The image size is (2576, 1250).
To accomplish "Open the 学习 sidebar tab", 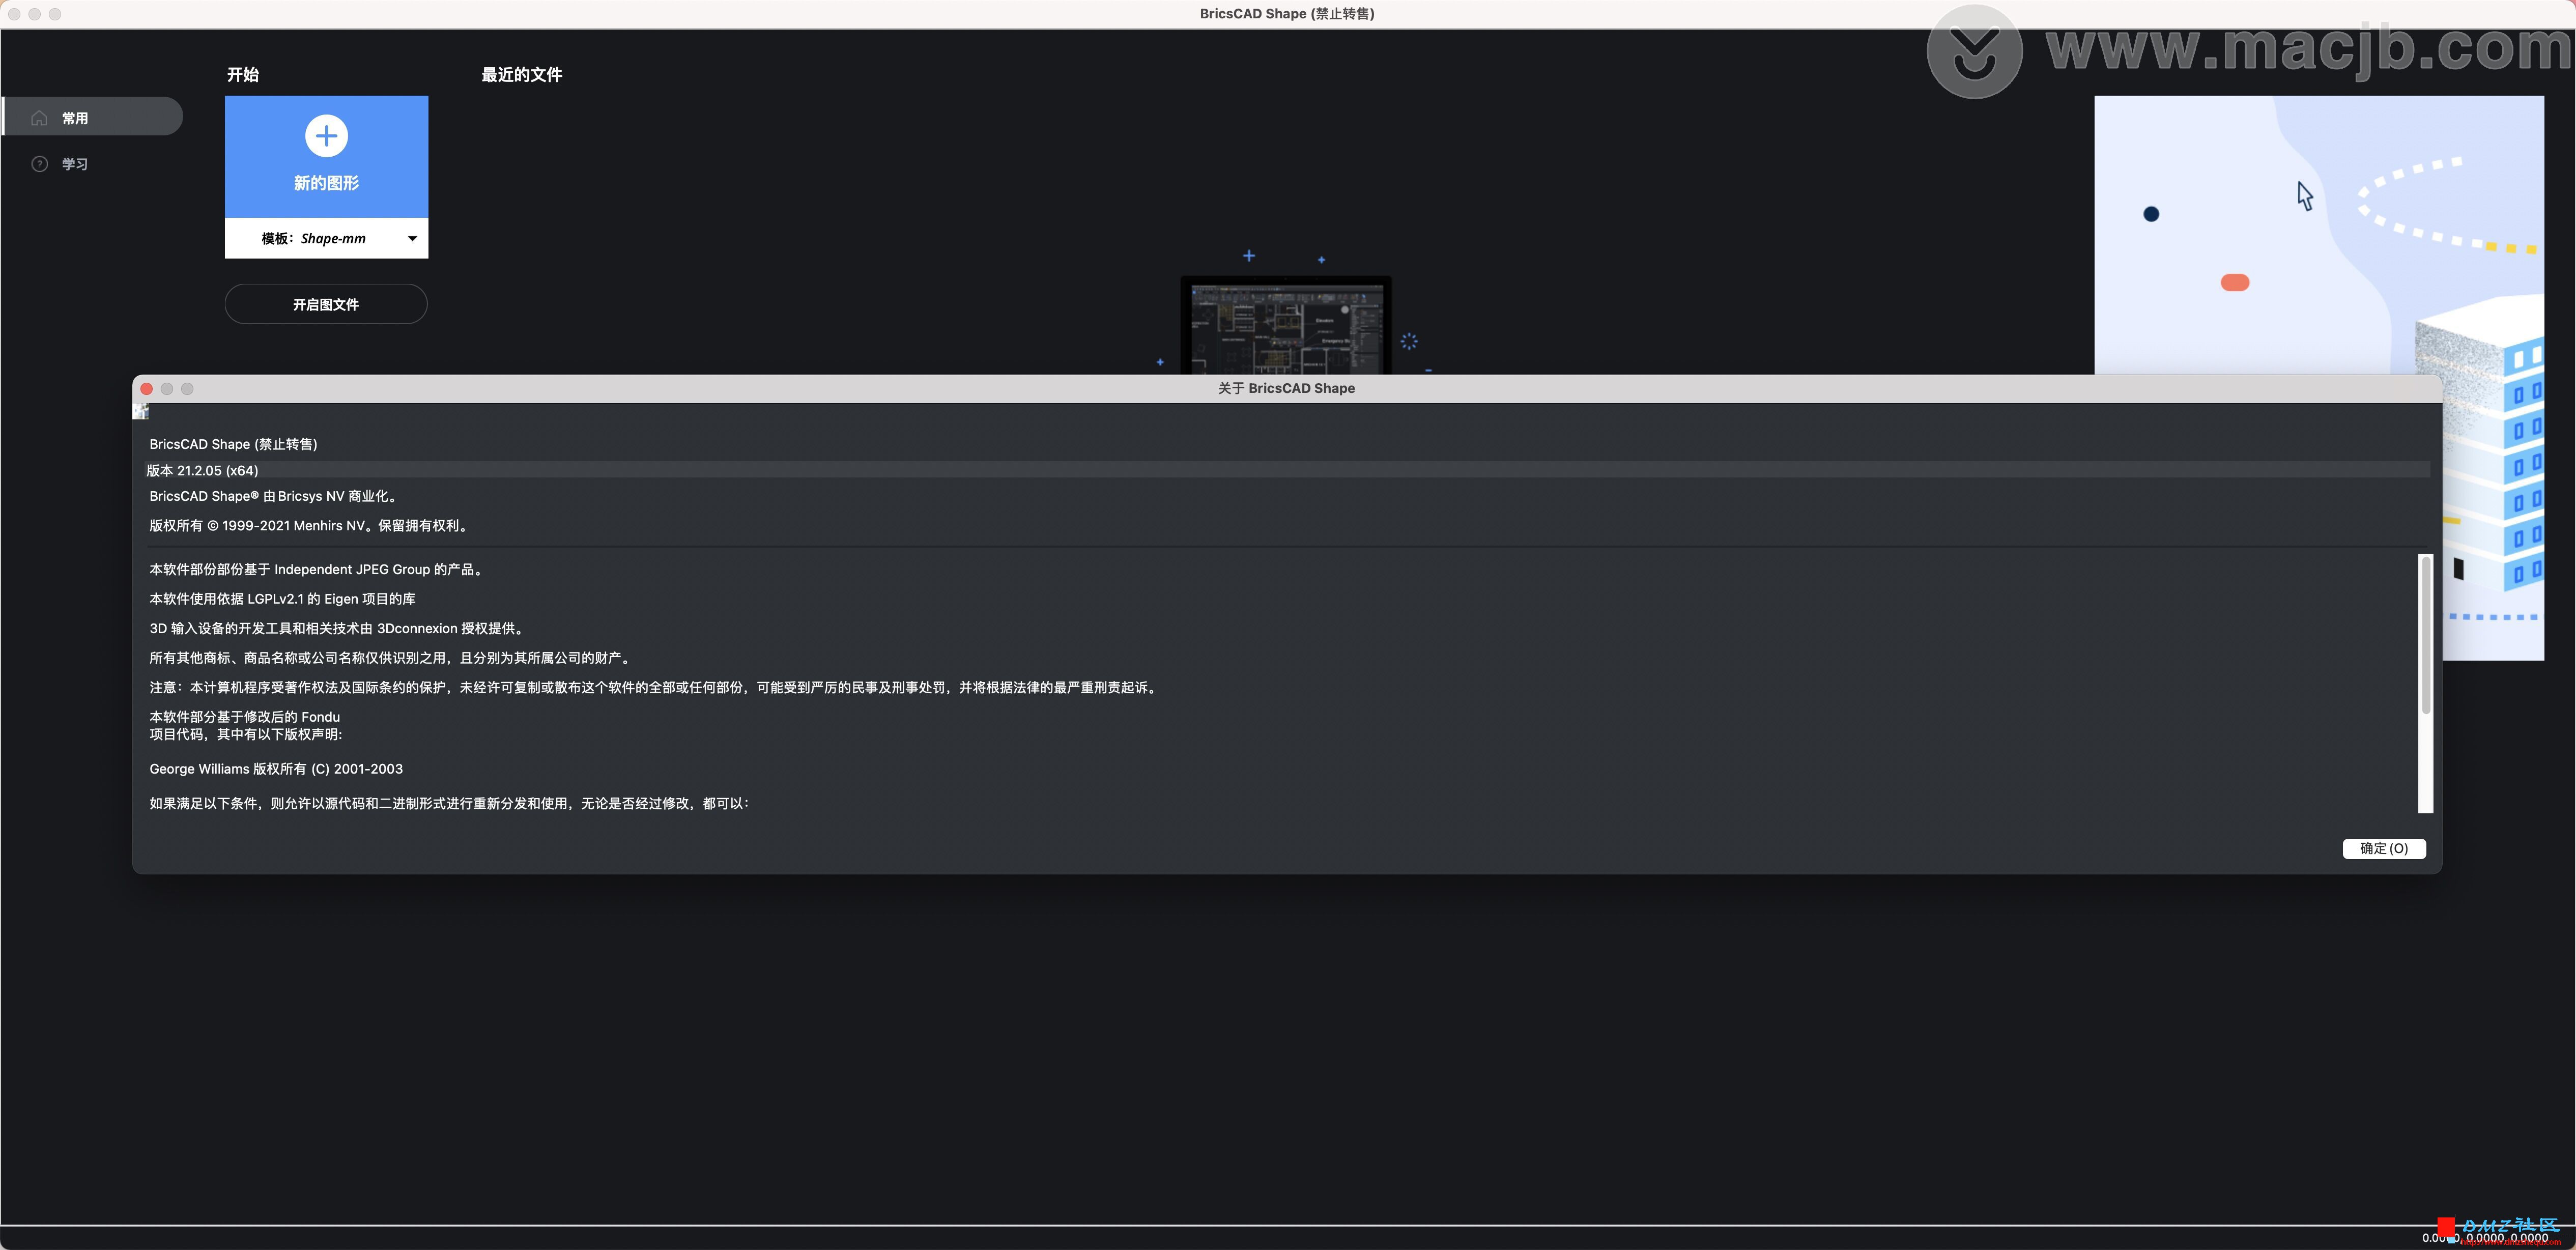I will pyautogui.click(x=75, y=164).
